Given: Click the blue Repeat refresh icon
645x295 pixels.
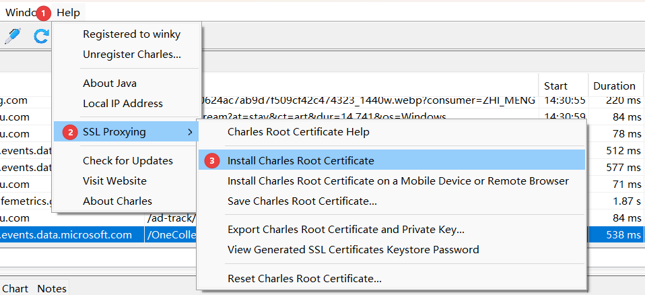Looking at the screenshot, I should (x=41, y=36).
